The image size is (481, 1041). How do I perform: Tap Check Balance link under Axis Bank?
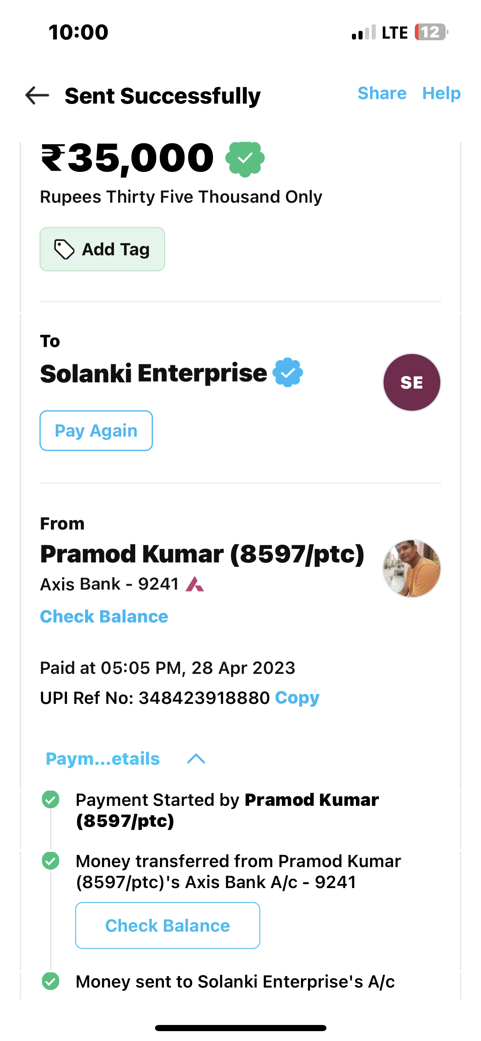click(104, 616)
